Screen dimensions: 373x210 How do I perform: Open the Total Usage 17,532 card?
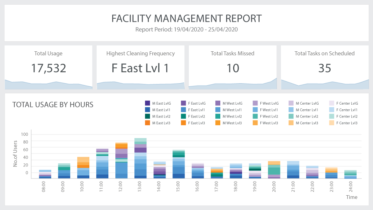pyautogui.click(x=49, y=67)
